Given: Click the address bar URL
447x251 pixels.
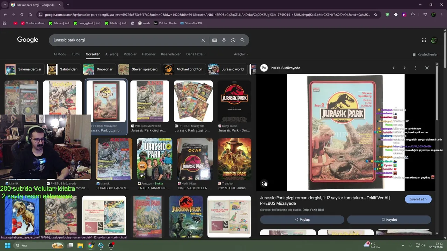Looking at the screenshot, I should pos(207,15).
